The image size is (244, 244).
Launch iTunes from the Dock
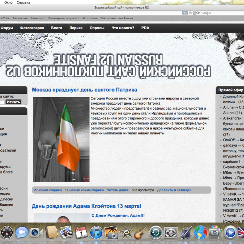pyautogui.click(x=96, y=233)
